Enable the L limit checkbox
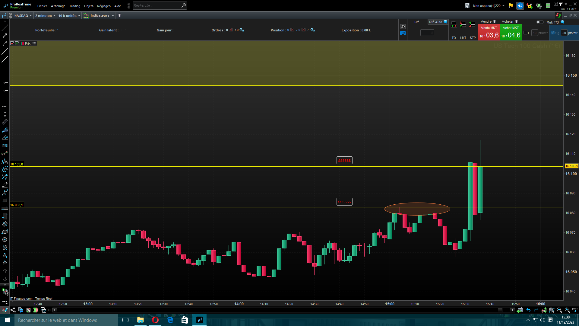 (x=525, y=33)
